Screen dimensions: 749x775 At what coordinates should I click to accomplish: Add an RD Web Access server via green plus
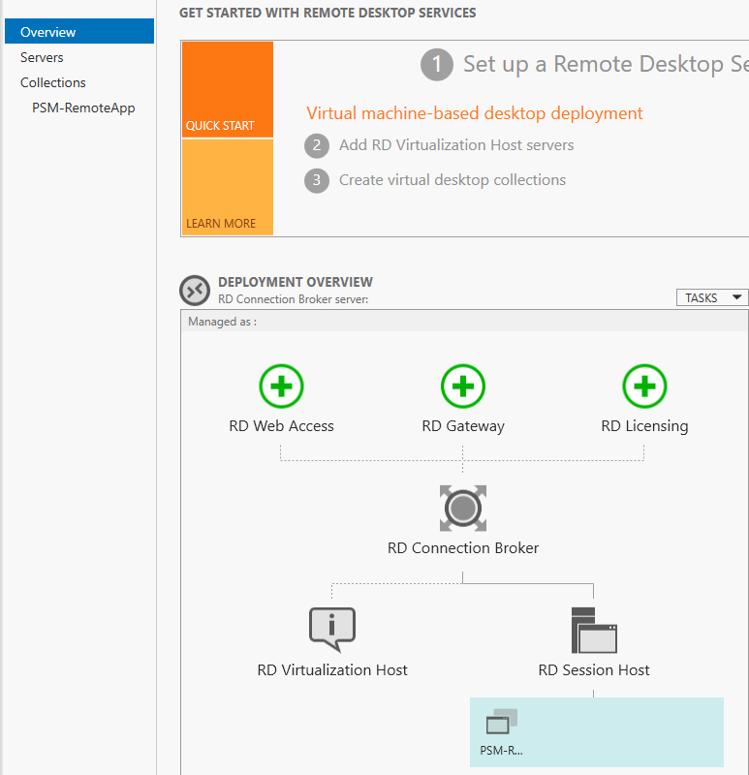(281, 386)
